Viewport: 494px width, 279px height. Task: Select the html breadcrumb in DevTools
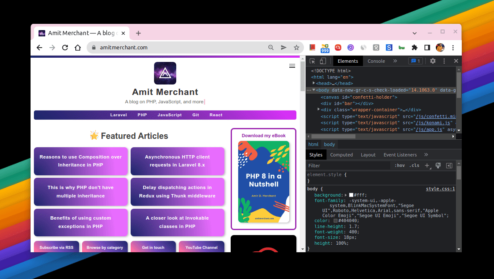coord(313,144)
